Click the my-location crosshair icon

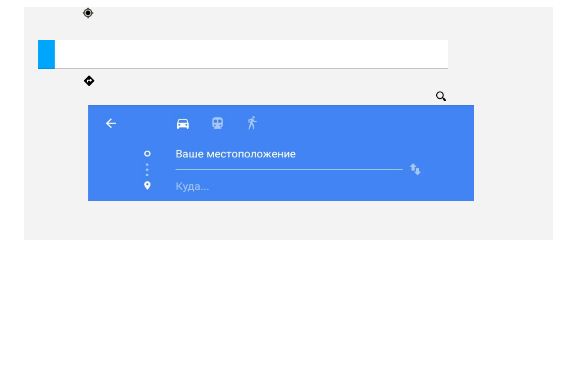tap(88, 13)
